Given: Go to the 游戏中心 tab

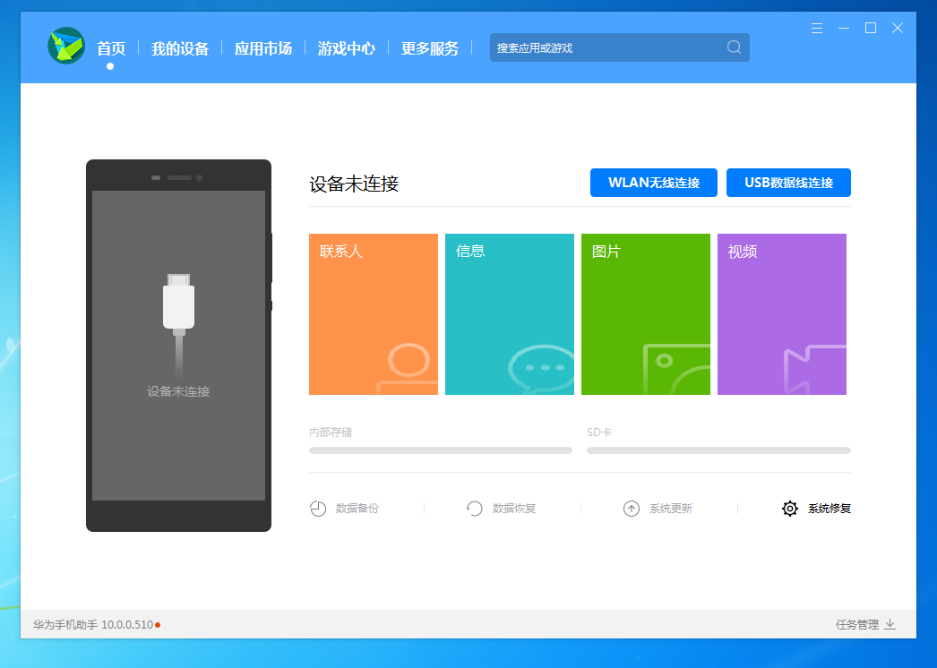Looking at the screenshot, I should (x=347, y=48).
